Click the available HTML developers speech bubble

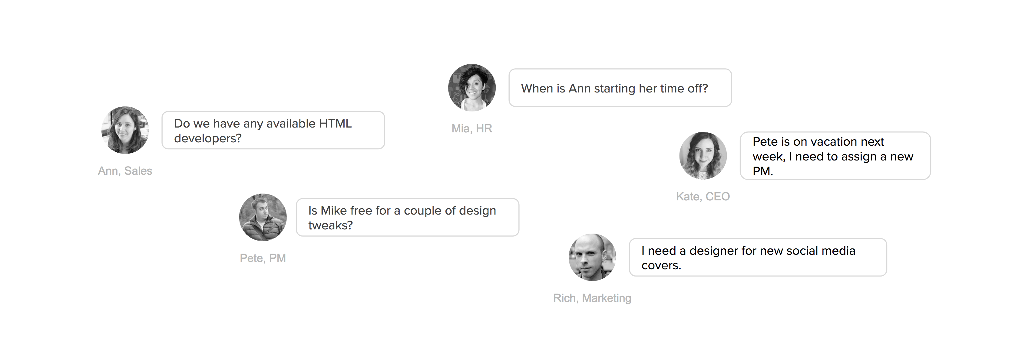273,130
